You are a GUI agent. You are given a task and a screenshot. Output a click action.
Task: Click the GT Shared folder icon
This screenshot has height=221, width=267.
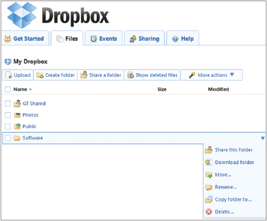[17, 103]
